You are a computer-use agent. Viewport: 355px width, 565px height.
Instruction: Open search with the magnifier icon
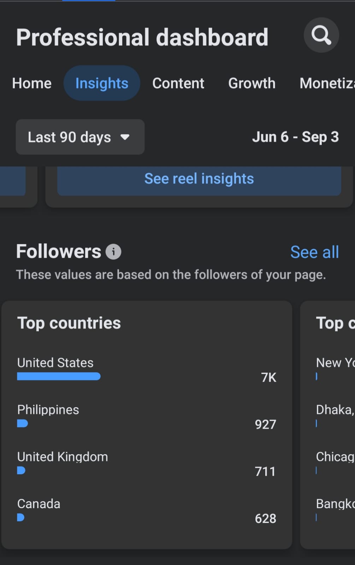tap(321, 35)
